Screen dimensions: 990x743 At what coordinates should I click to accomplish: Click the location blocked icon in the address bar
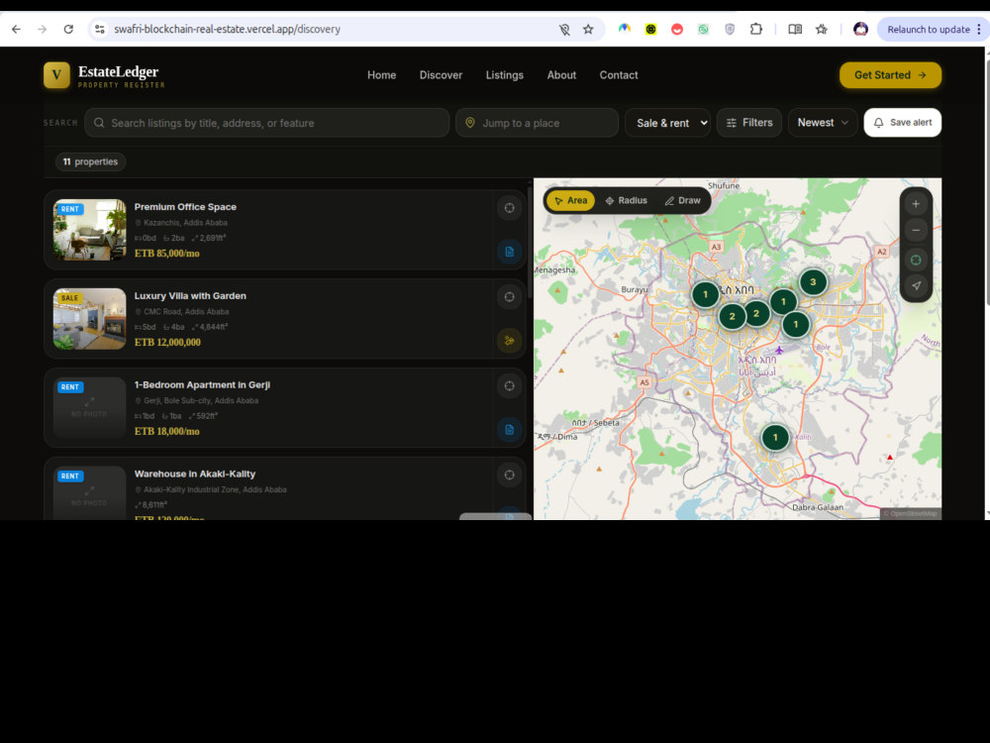pyautogui.click(x=564, y=29)
